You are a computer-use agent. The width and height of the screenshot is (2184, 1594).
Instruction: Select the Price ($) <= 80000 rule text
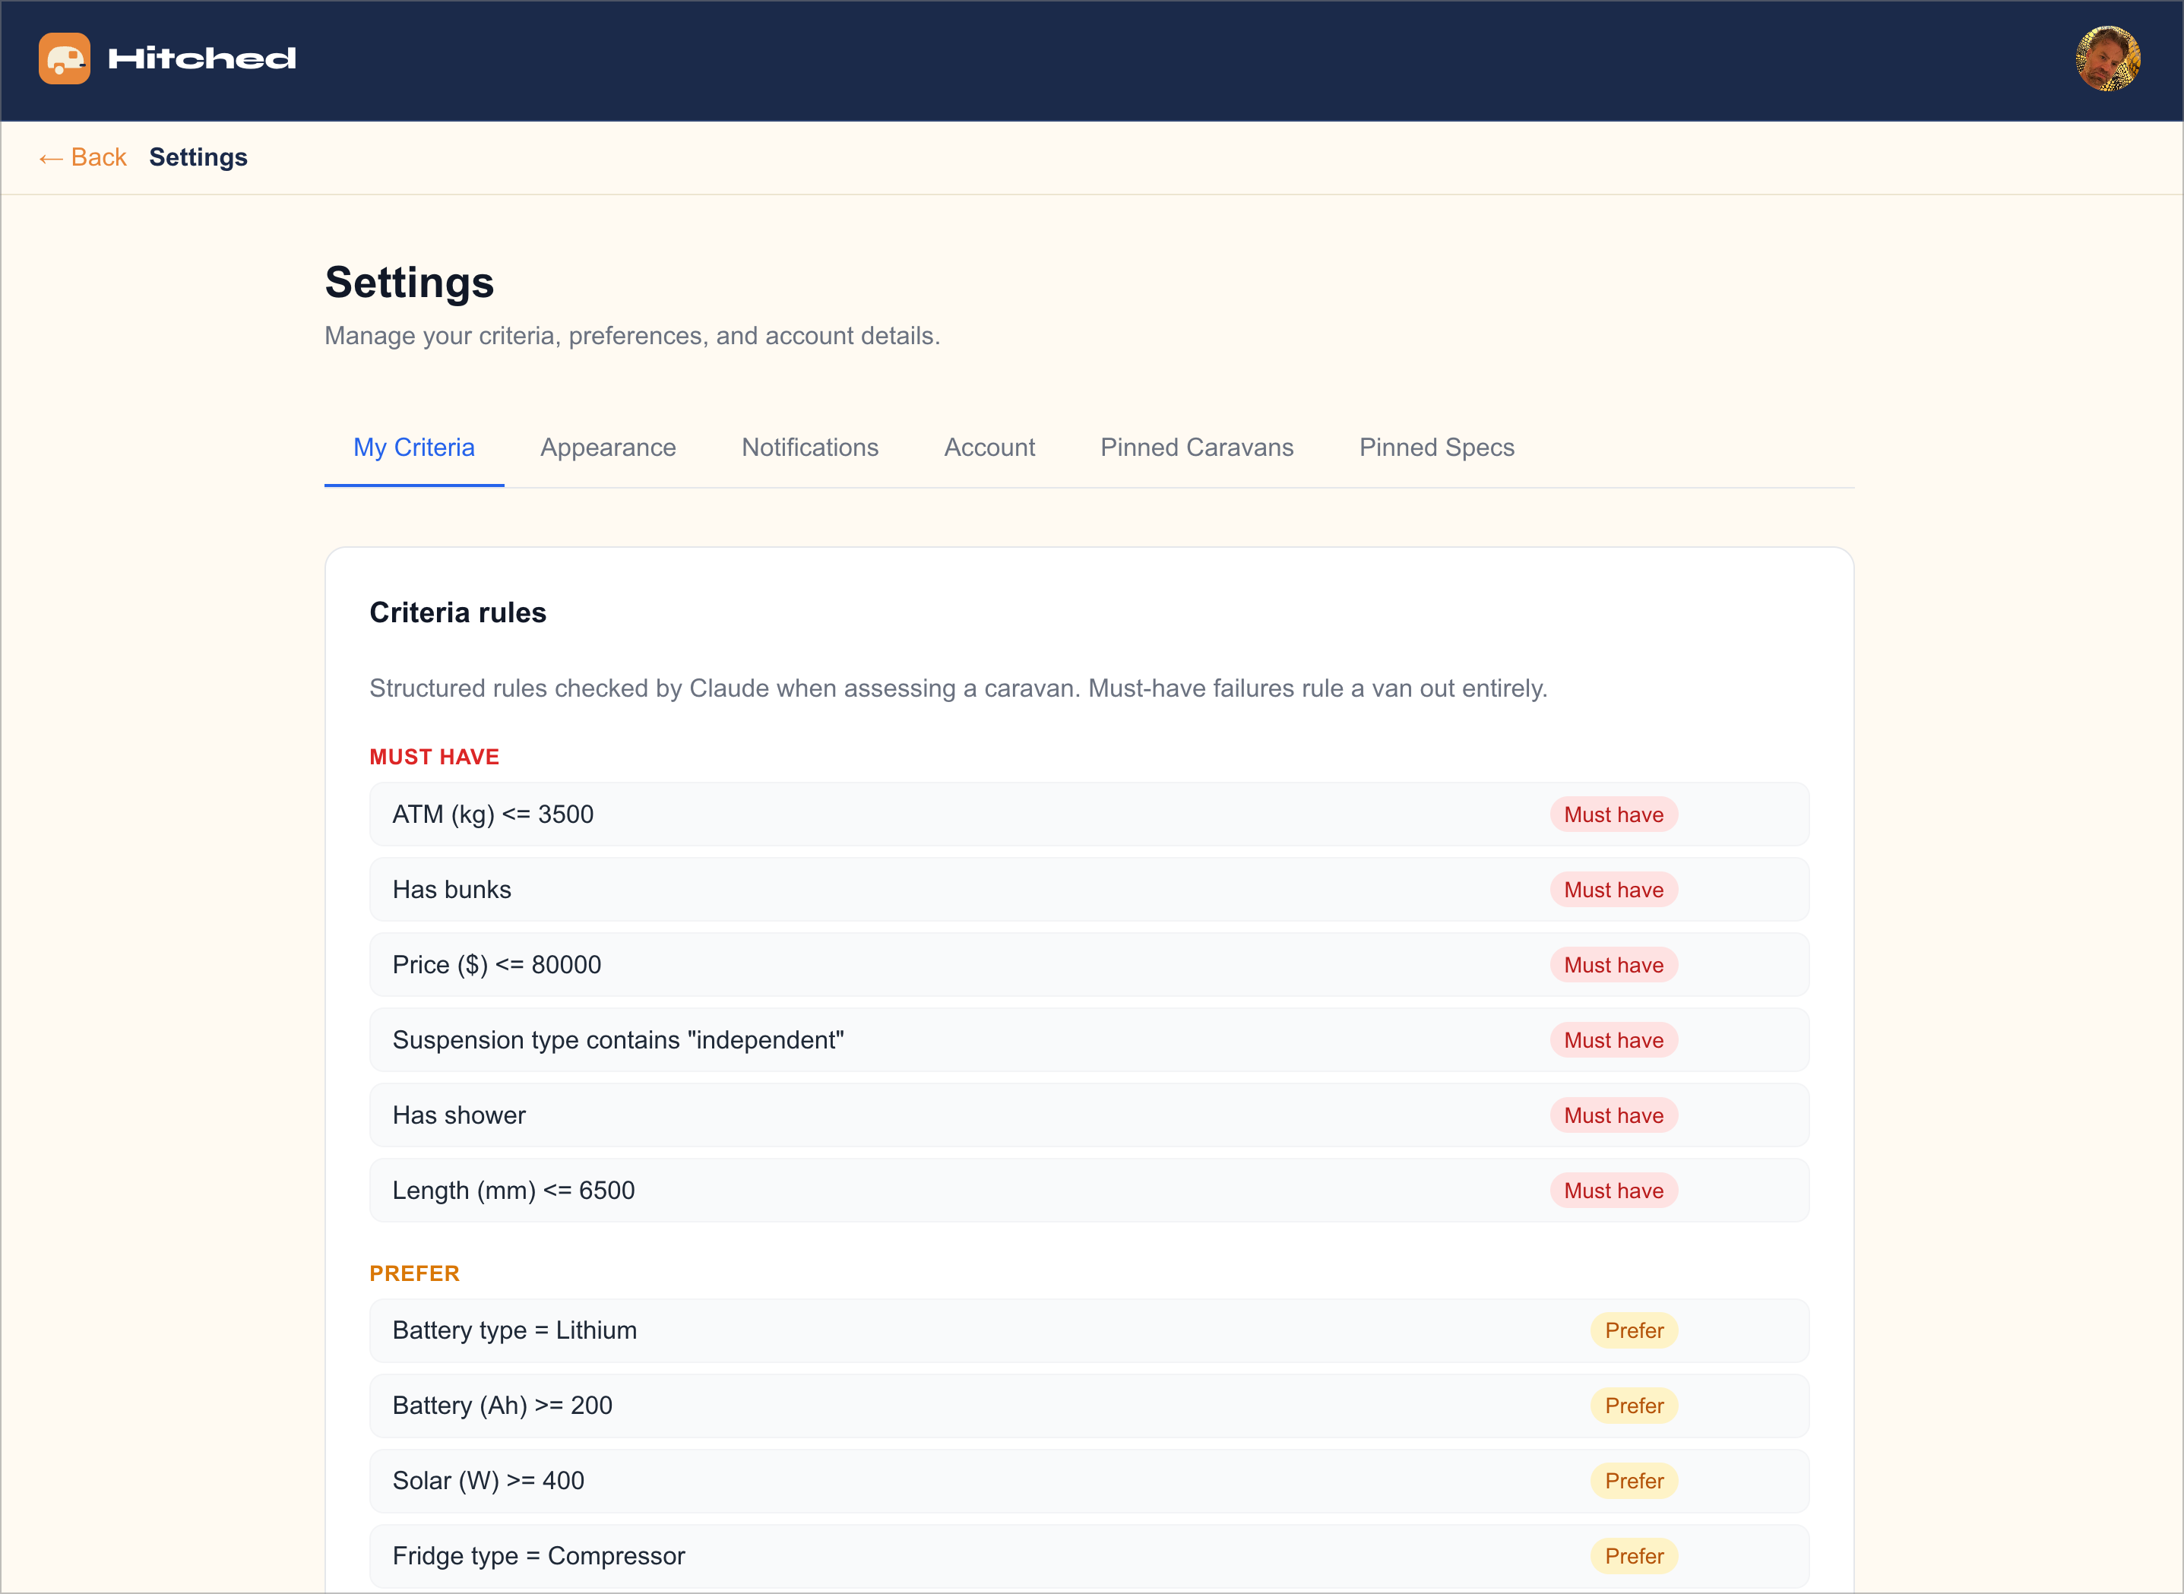coord(497,965)
